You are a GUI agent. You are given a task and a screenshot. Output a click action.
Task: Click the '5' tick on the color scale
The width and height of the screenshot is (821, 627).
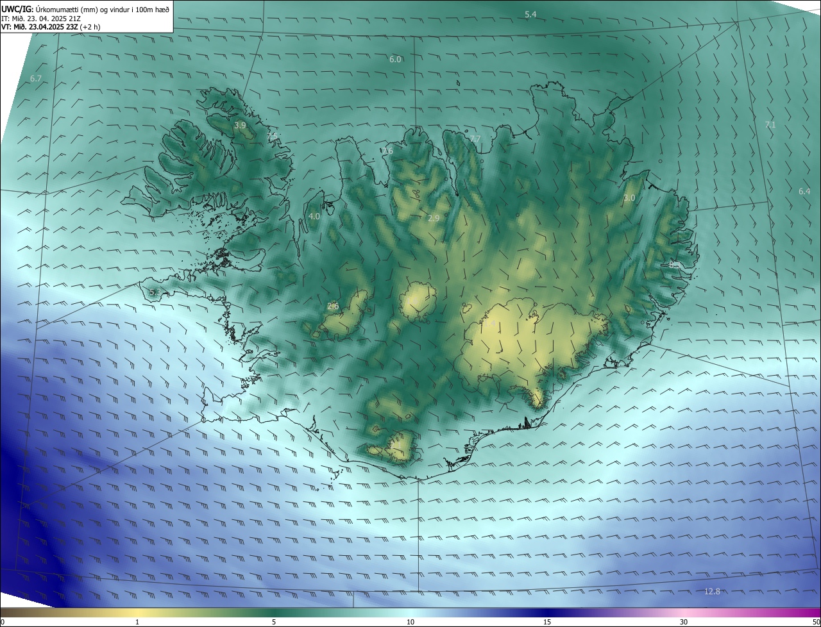pos(274,622)
